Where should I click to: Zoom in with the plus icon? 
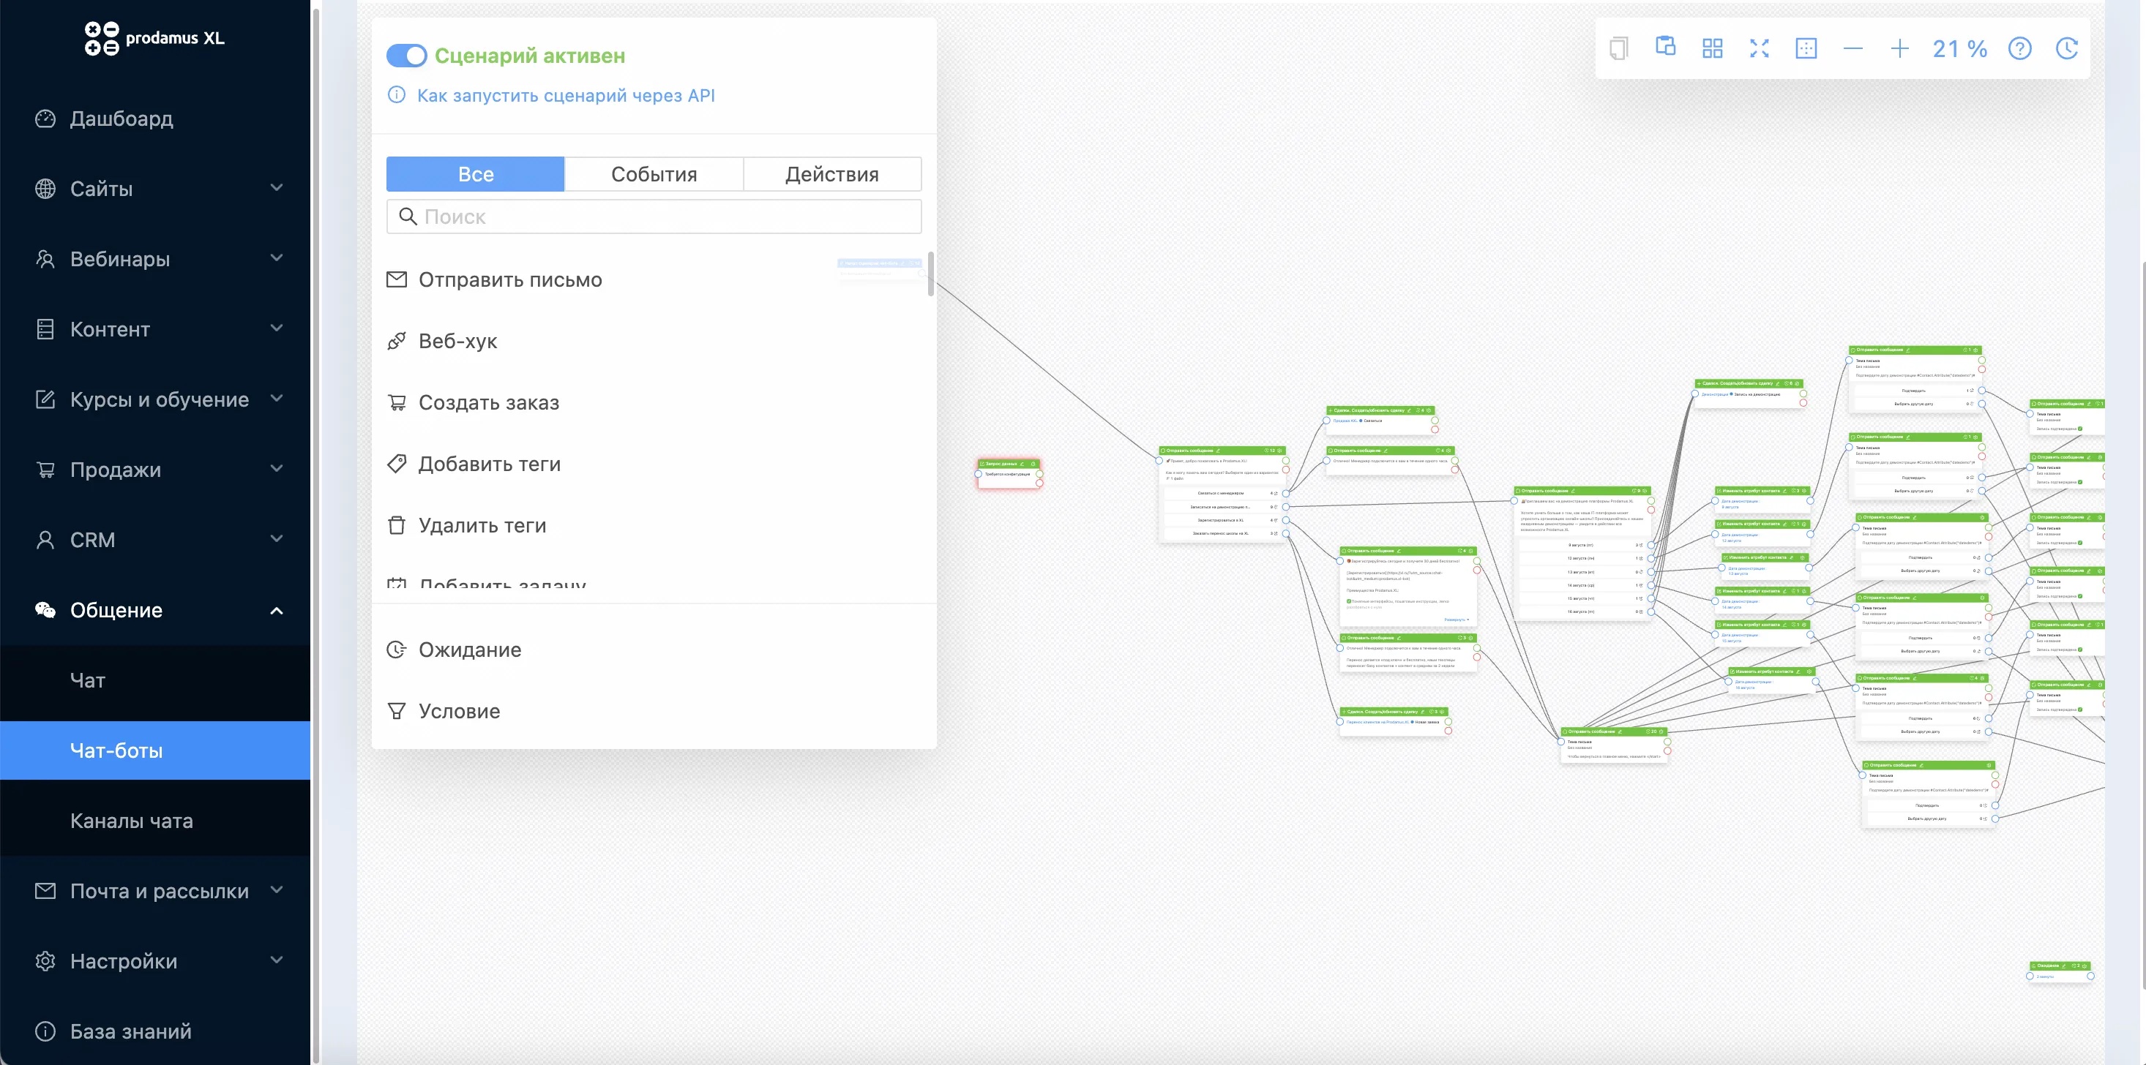pos(1899,48)
